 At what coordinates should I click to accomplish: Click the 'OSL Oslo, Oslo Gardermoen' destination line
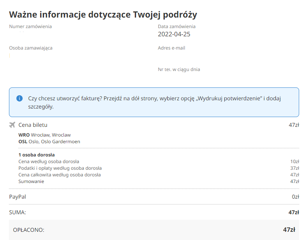49,141
